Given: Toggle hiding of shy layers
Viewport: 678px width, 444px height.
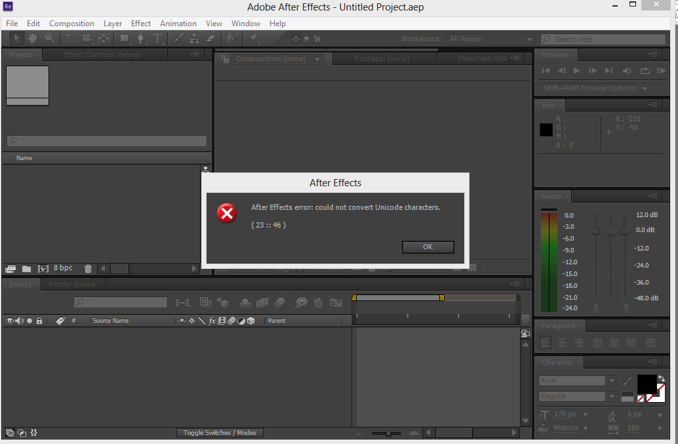Looking at the screenshot, I should pyautogui.click(x=245, y=302).
